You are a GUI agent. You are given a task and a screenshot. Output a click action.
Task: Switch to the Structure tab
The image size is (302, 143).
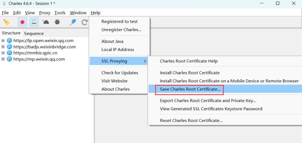[x=11, y=33]
